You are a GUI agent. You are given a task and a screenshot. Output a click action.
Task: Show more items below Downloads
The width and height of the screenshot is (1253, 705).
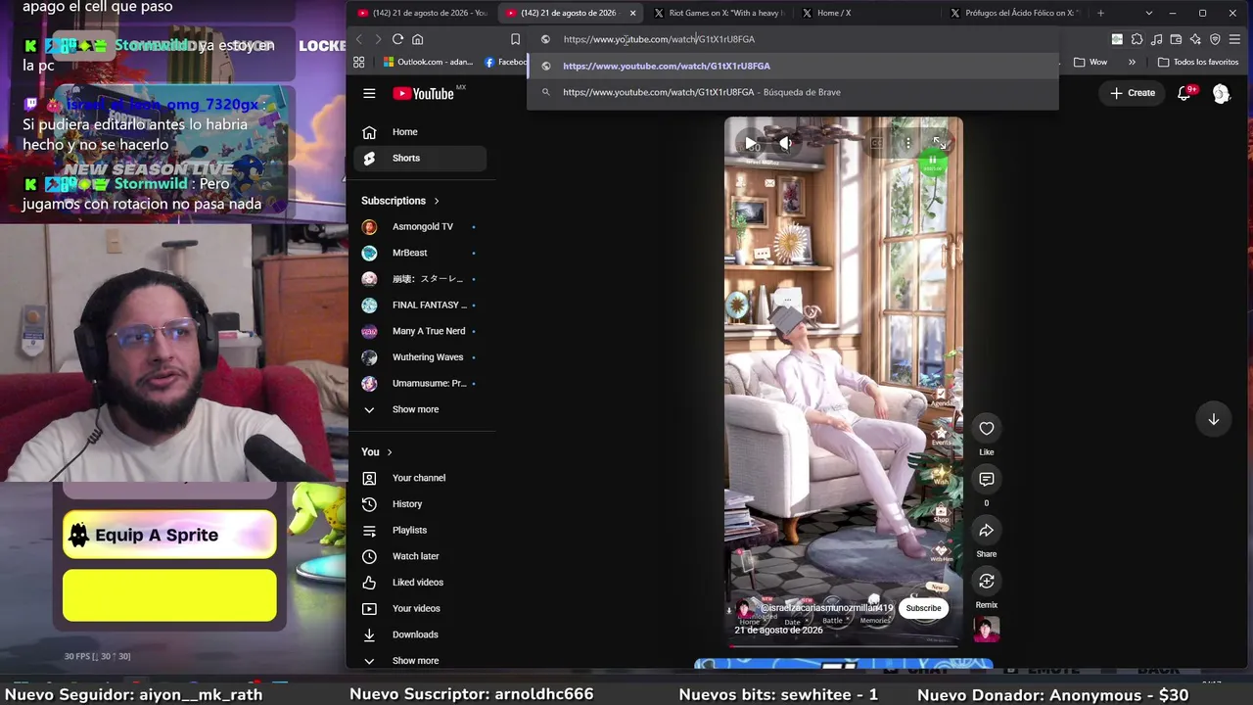419,661
